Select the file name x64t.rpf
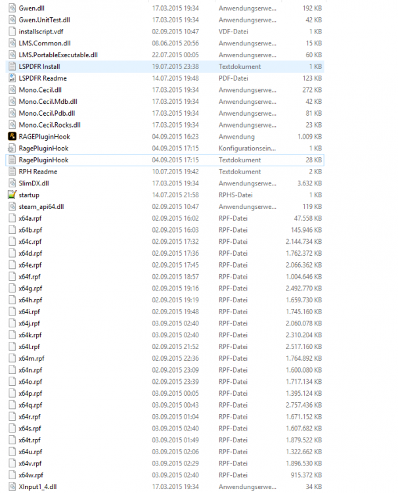This screenshot has width=398, height=493. (x=30, y=440)
